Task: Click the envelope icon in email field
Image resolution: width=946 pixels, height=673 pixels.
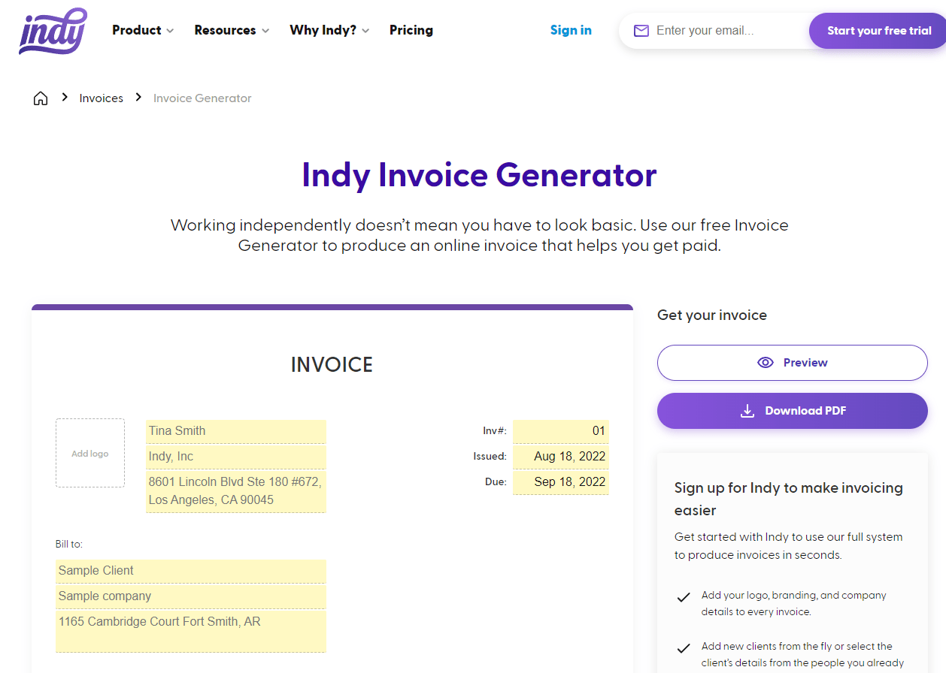Action: (x=641, y=31)
